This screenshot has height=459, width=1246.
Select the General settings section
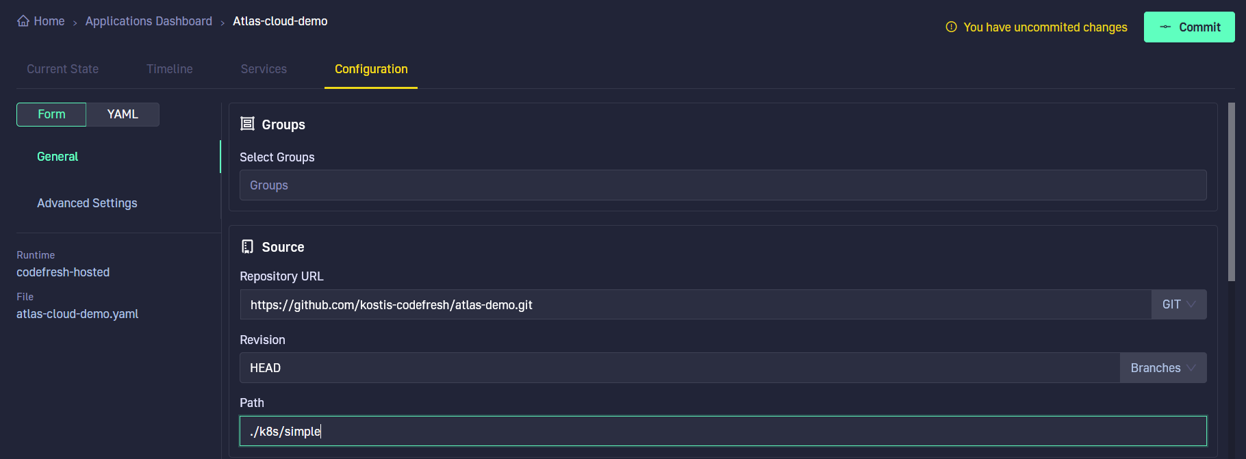pyautogui.click(x=58, y=157)
